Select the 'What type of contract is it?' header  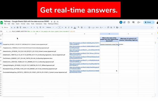click(x=128, y=39)
